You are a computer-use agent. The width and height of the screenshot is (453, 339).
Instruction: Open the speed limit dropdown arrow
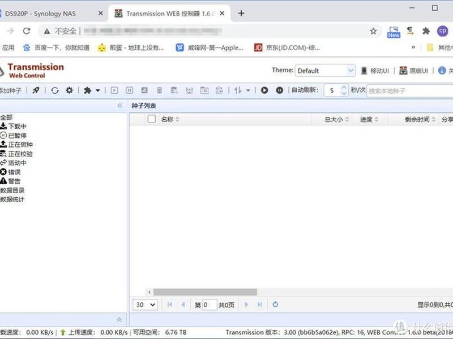click(x=248, y=90)
